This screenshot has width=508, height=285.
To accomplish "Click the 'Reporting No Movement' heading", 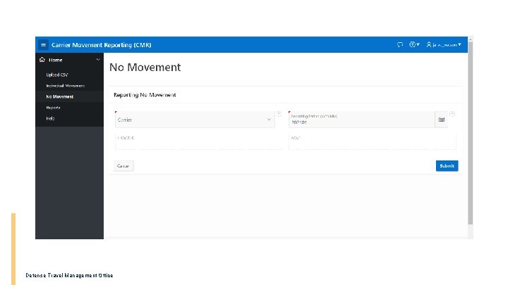I will tap(145, 95).
